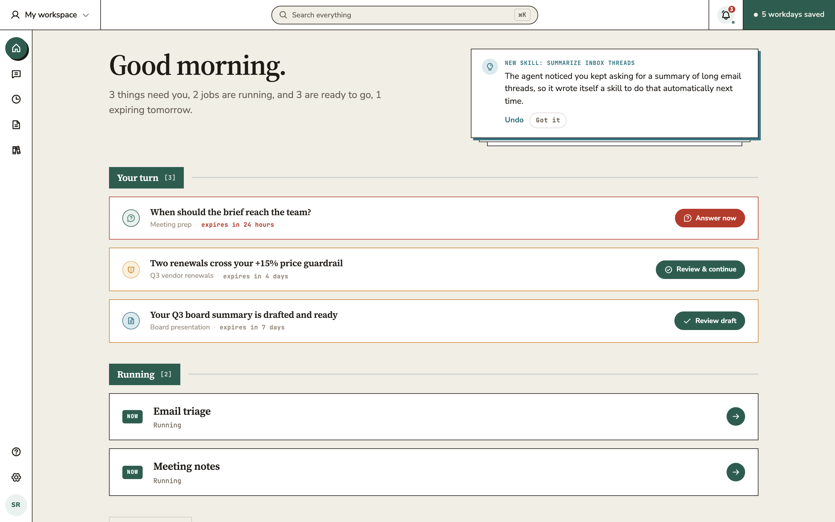Open Meeting notes with arrow button

(736, 472)
